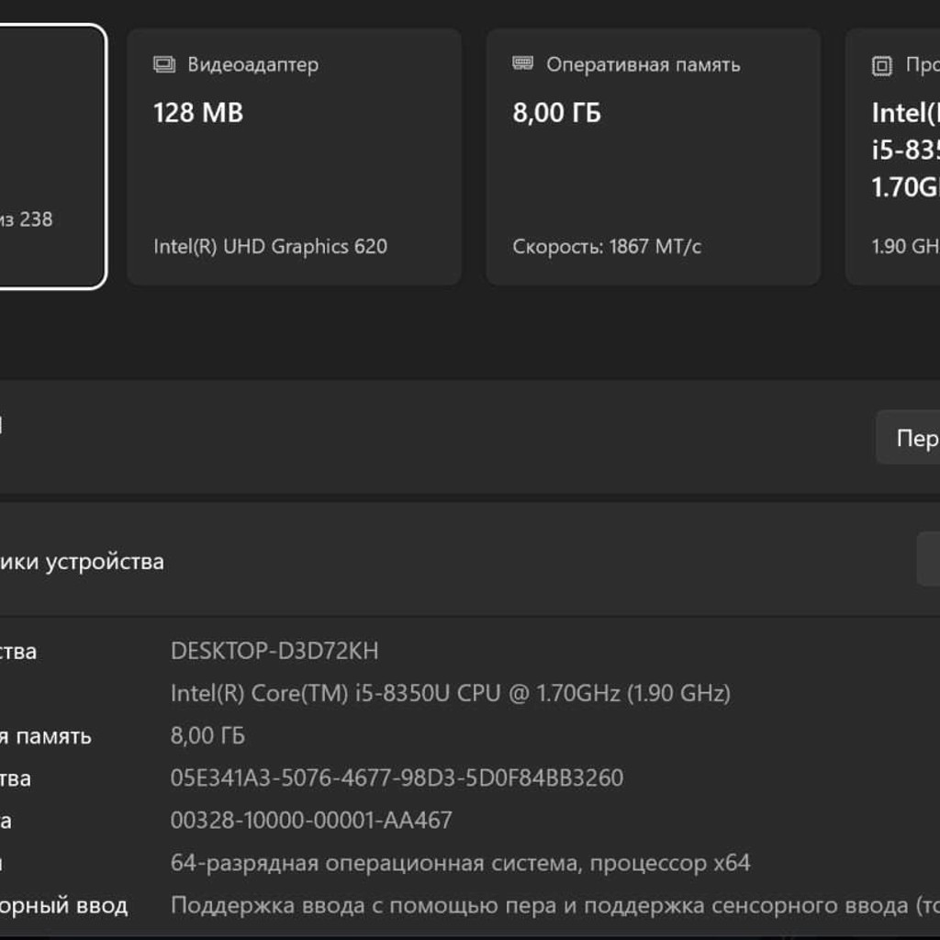Click the 128 MB value

[198, 113]
